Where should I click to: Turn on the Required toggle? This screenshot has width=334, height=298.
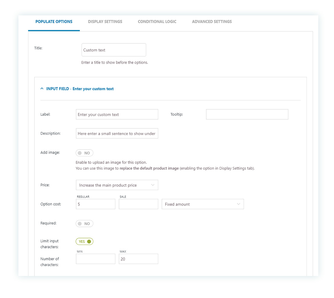click(x=84, y=223)
